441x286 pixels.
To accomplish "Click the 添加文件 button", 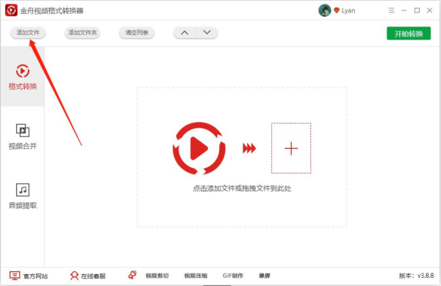I will point(28,33).
